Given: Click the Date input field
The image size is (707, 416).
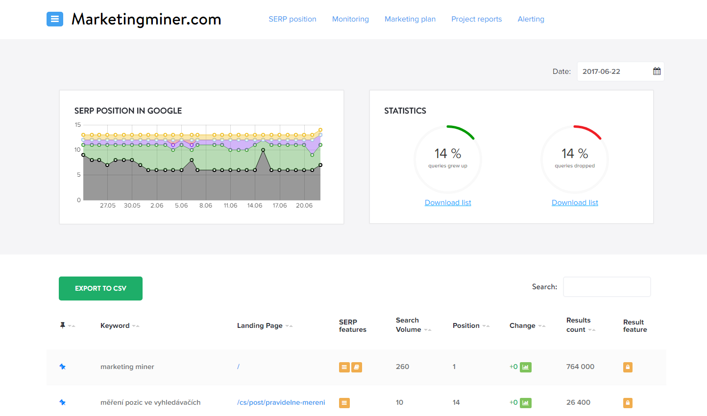Looking at the screenshot, I should pos(620,71).
